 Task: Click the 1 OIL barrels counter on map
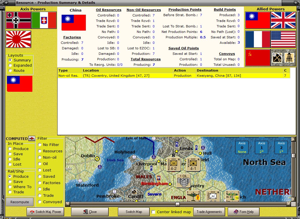click(x=184, y=180)
